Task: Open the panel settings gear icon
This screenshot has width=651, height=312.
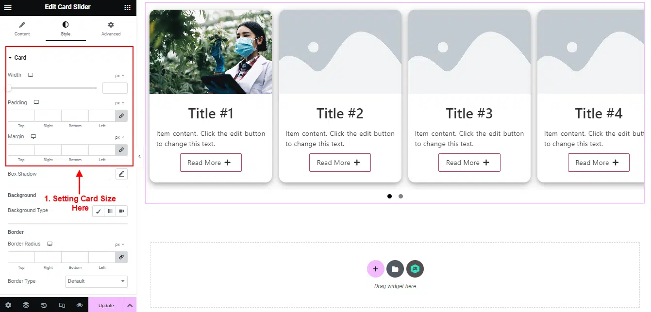Action: tap(8, 305)
